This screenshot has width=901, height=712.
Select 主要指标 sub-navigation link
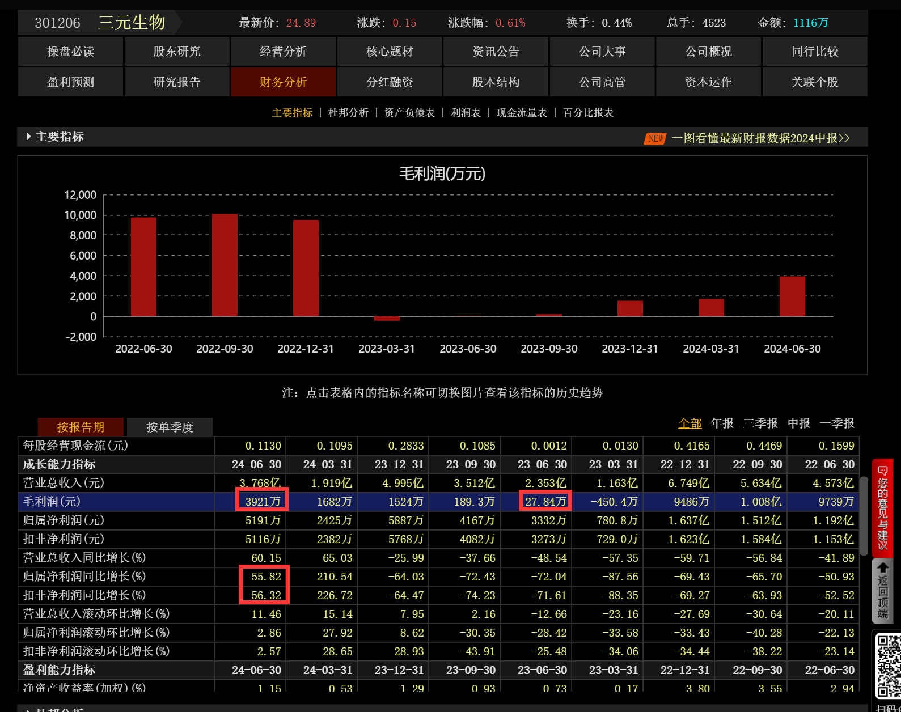(293, 113)
